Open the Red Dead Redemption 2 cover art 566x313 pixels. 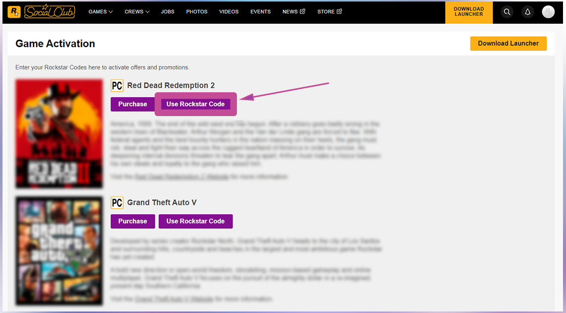59,134
